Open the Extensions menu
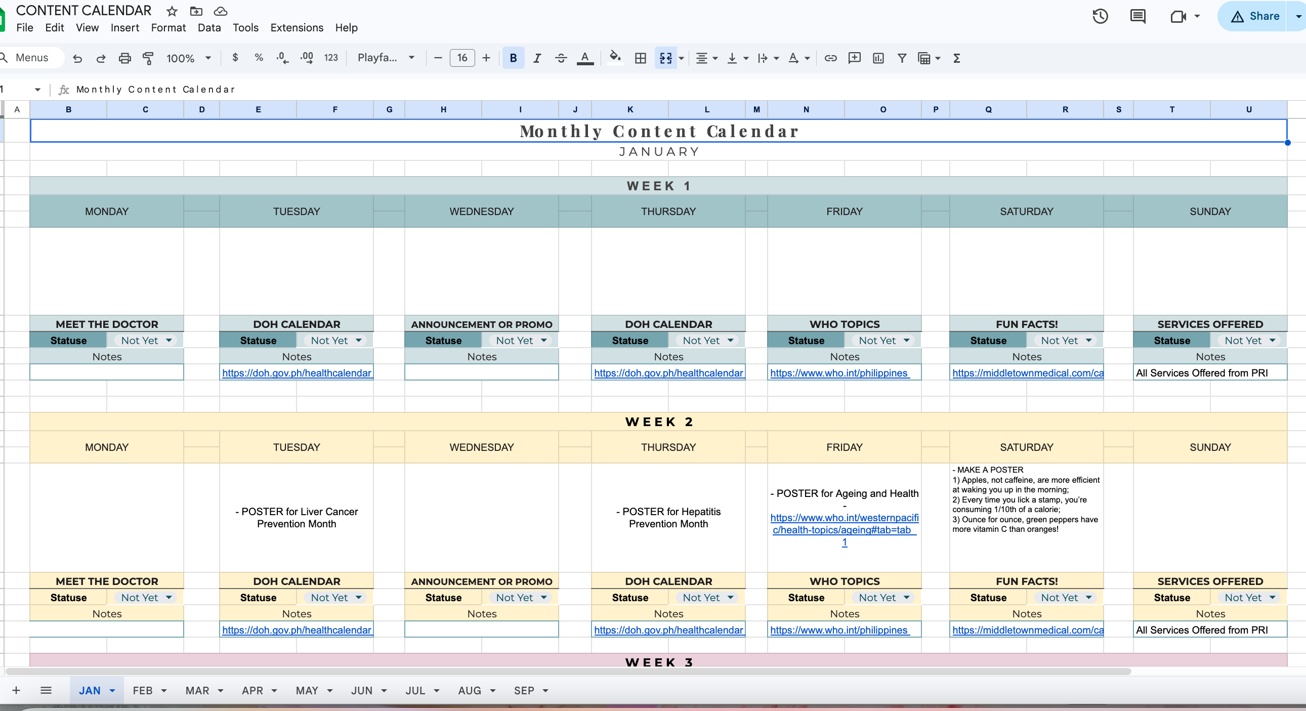This screenshot has width=1306, height=711. [x=297, y=28]
